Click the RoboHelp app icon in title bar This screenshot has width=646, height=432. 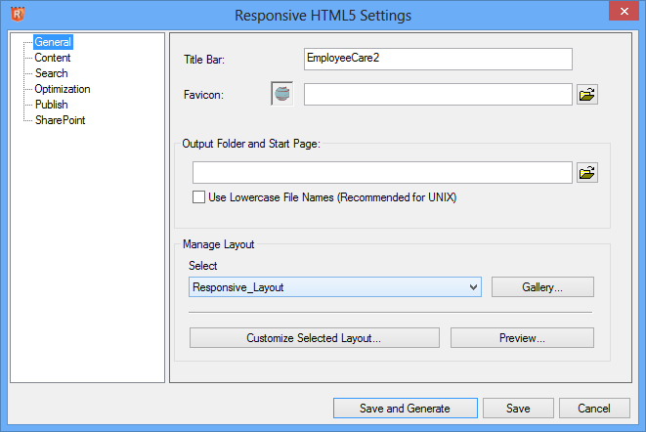click(16, 15)
